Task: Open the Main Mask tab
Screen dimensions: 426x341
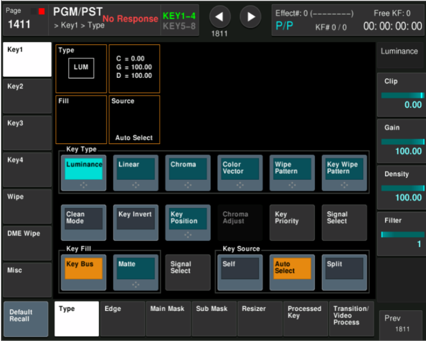Action: [168, 318]
